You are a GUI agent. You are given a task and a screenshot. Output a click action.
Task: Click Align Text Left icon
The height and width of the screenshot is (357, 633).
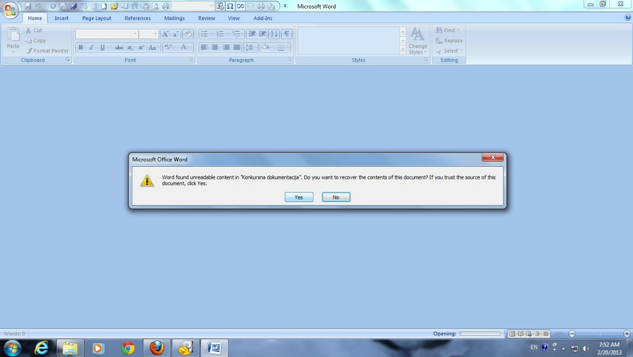[204, 47]
